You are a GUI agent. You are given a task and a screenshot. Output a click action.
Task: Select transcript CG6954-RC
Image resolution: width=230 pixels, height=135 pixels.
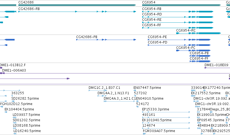(186, 31)
